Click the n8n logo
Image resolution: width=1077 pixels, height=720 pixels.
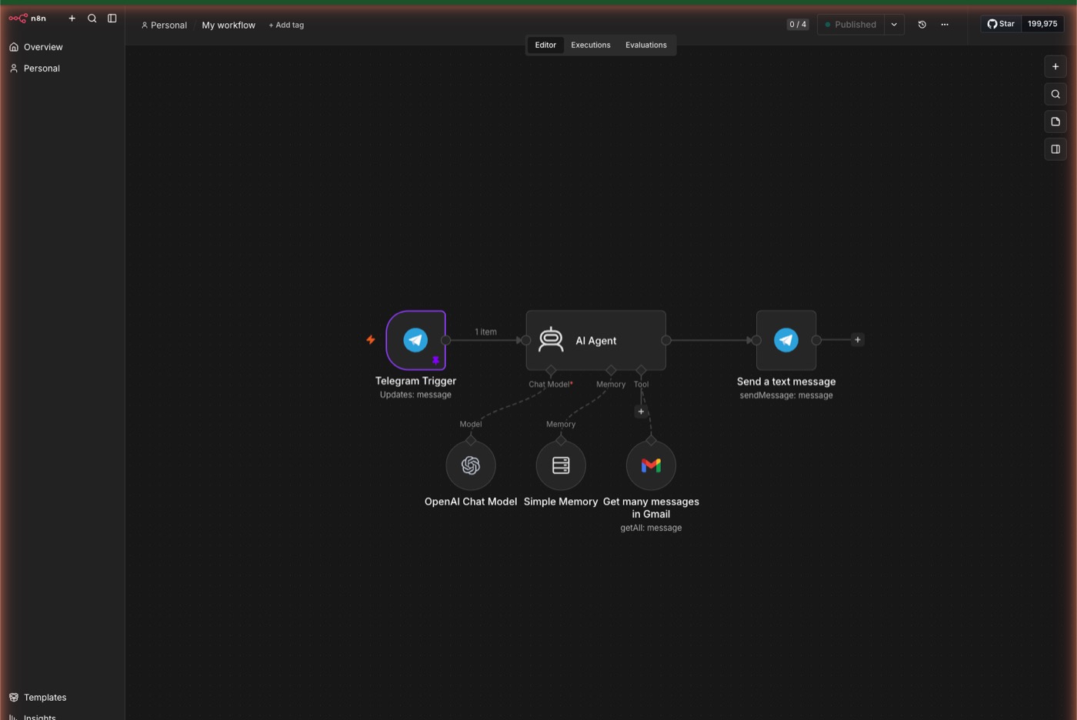tap(28, 18)
